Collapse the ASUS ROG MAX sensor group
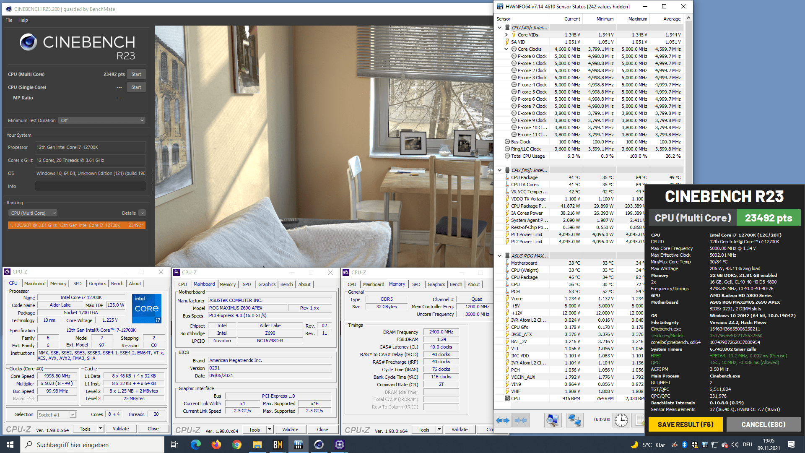This screenshot has height=453, width=805. click(500, 255)
